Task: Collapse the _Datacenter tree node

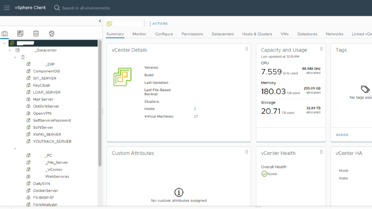Action: (10, 50)
